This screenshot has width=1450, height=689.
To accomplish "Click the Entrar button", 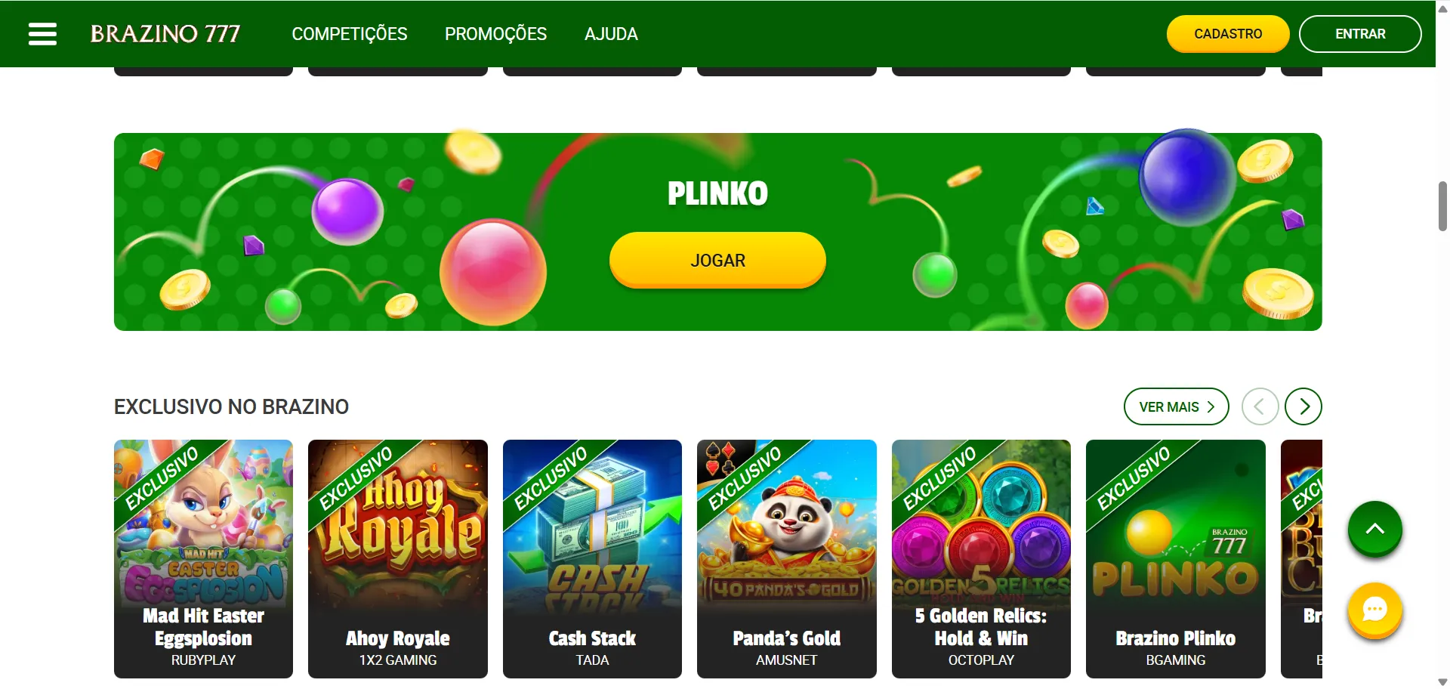I will tap(1360, 34).
